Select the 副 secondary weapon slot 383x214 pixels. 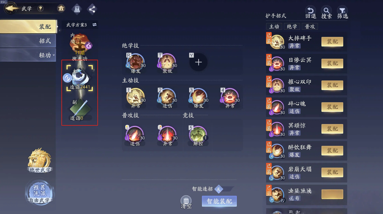tap(79, 110)
